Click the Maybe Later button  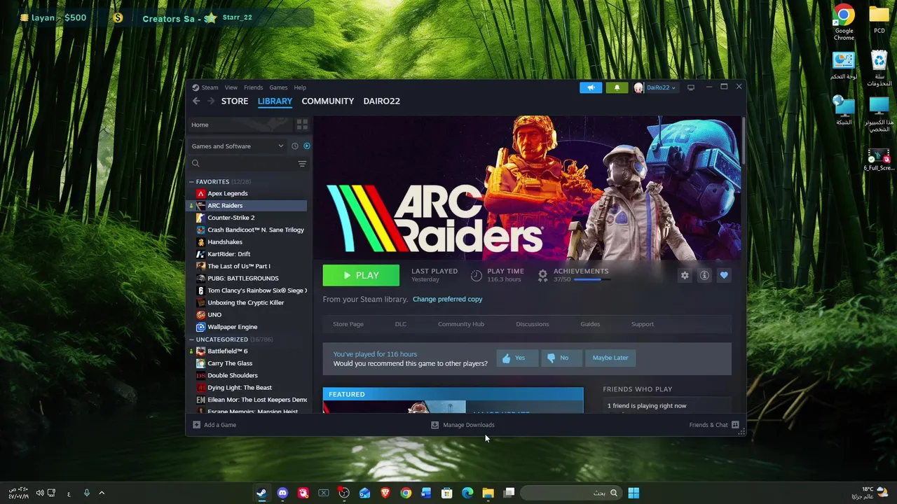click(x=610, y=358)
